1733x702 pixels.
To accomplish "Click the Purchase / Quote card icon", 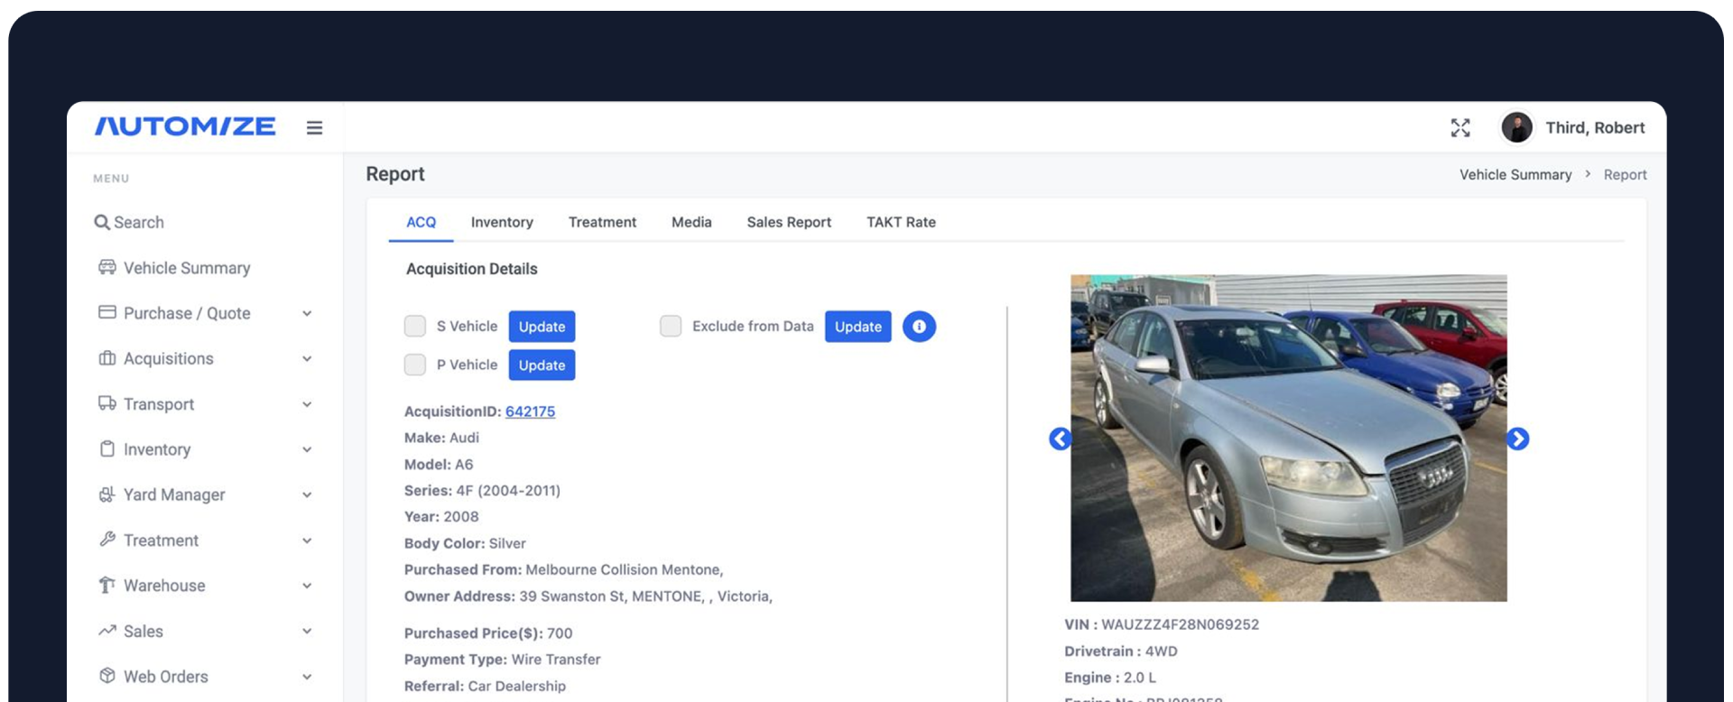I will [107, 312].
